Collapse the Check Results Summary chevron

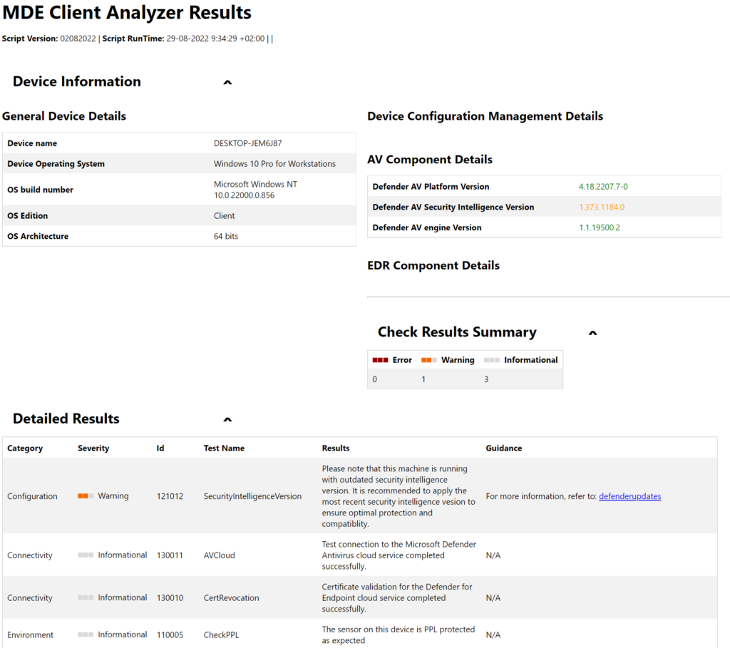(x=592, y=333)
